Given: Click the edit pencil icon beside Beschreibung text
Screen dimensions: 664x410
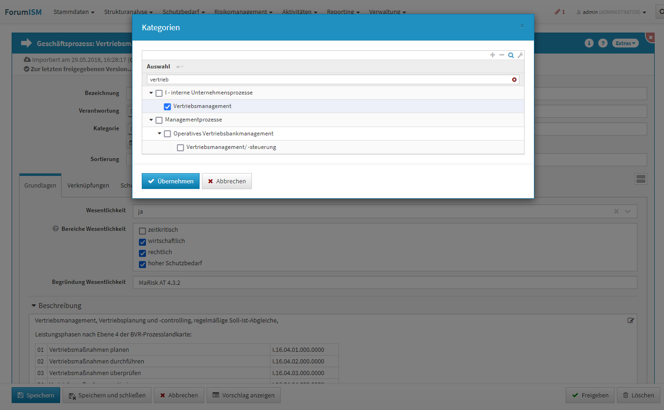Looking at the screenshot, I should [630, 320].
